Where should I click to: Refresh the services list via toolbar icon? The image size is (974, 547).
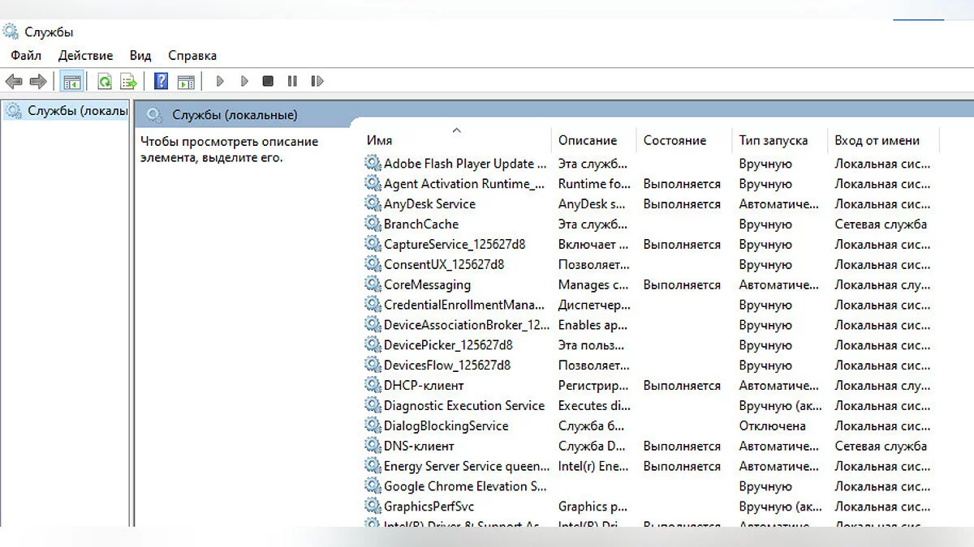(x=105, y=81)
